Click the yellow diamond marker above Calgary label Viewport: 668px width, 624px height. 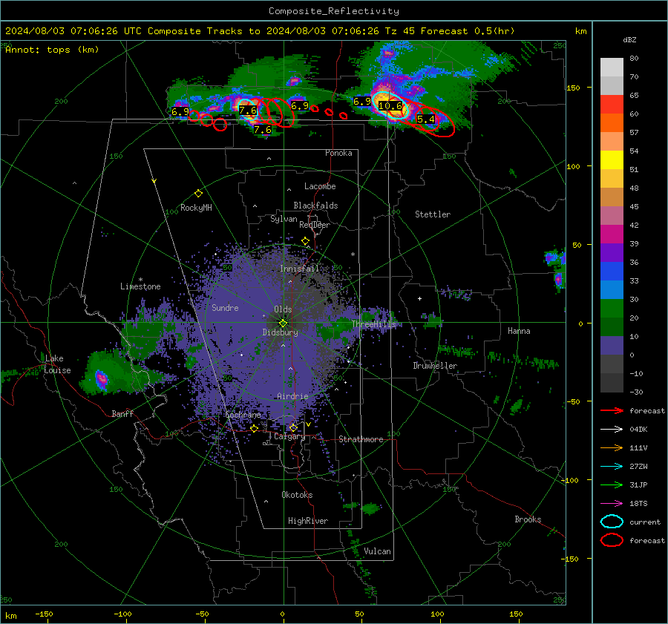[x=293, y=427]
